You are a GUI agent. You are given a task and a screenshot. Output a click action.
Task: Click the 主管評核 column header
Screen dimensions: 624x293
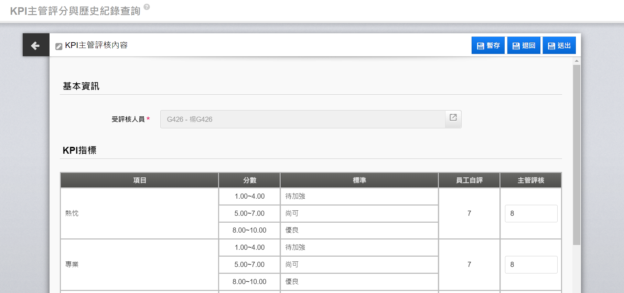pyautogui.click(x=530, y=180)
